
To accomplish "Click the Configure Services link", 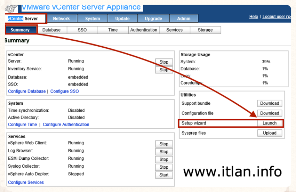I will (x=26, y=182).
